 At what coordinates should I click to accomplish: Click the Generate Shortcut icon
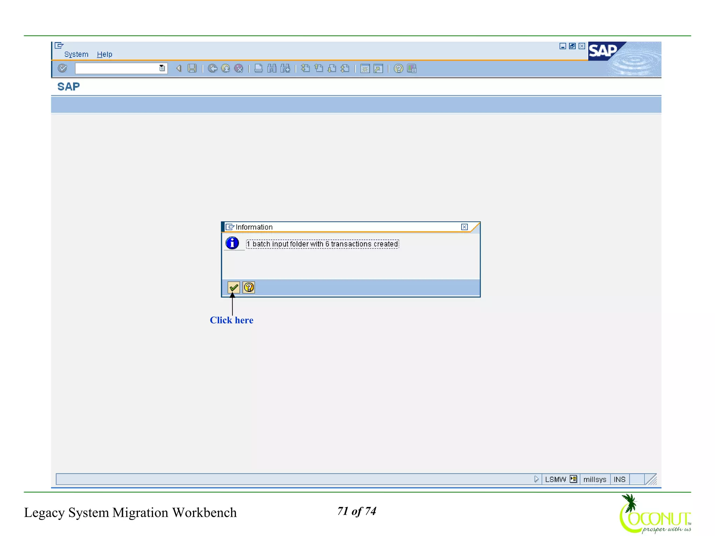click(378, 69)
